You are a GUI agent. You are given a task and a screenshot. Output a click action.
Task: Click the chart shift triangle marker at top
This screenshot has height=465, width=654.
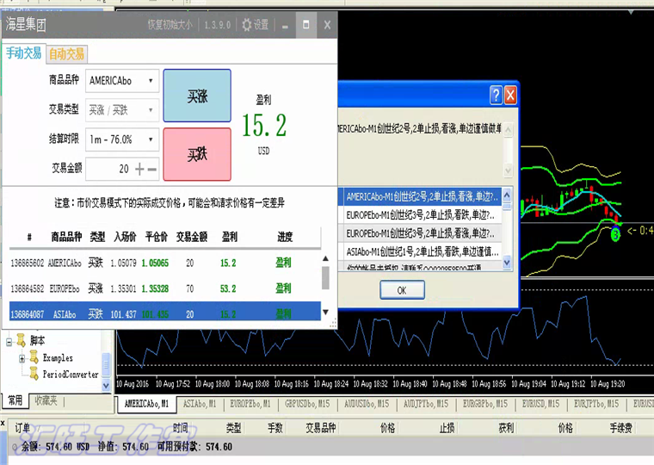[631, 12]
